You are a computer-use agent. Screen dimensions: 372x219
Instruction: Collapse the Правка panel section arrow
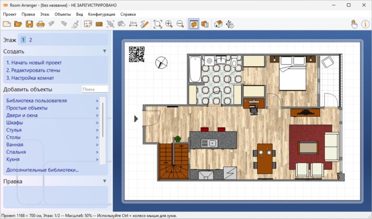click(x=104, y=181)
